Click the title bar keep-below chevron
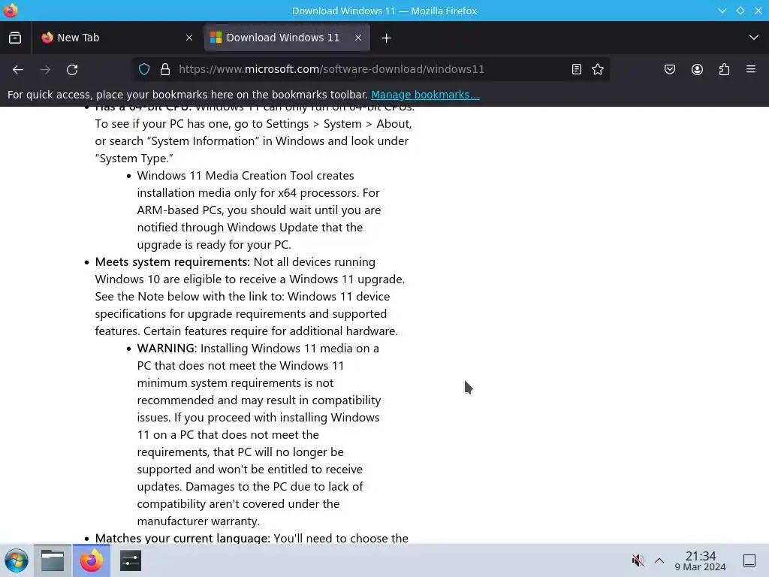This screenshot has height=577, width=769. tap(722, 11)
